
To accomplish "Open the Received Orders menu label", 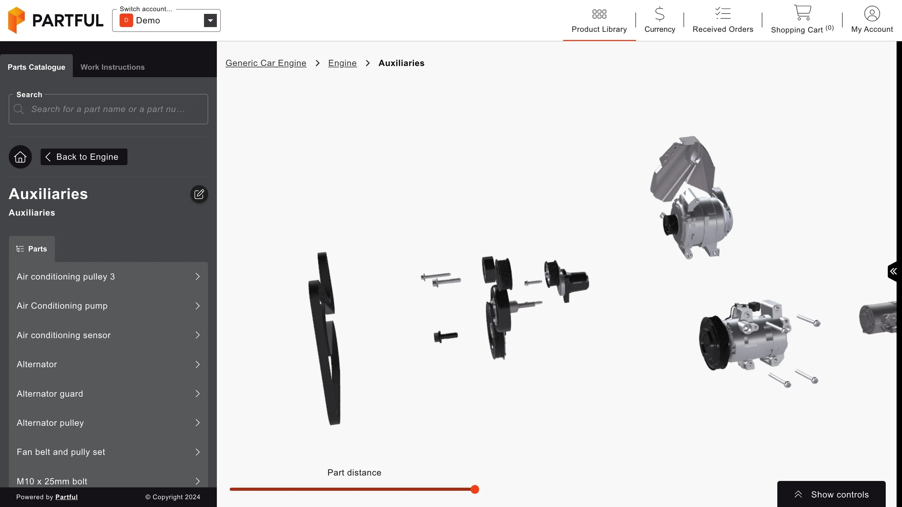I will click(723, 29).
